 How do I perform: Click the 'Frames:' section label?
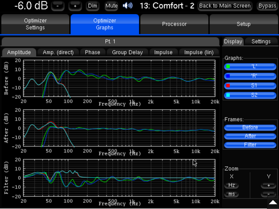[234, 119]
